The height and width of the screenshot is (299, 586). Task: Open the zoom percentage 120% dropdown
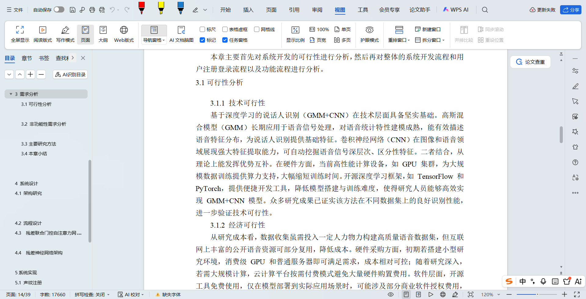[499, 294]
